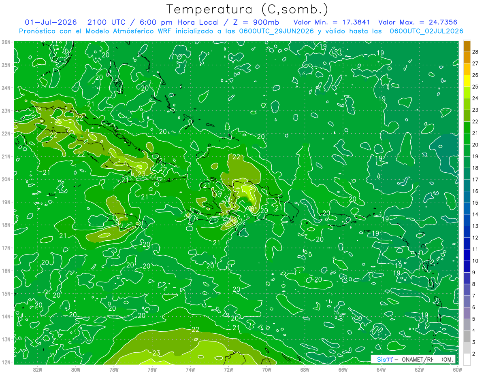Click the dark blue legend swatch between 10 and 11
Image resolution: width=486 pixels, height=375 pixels.
tap(467, 255)
